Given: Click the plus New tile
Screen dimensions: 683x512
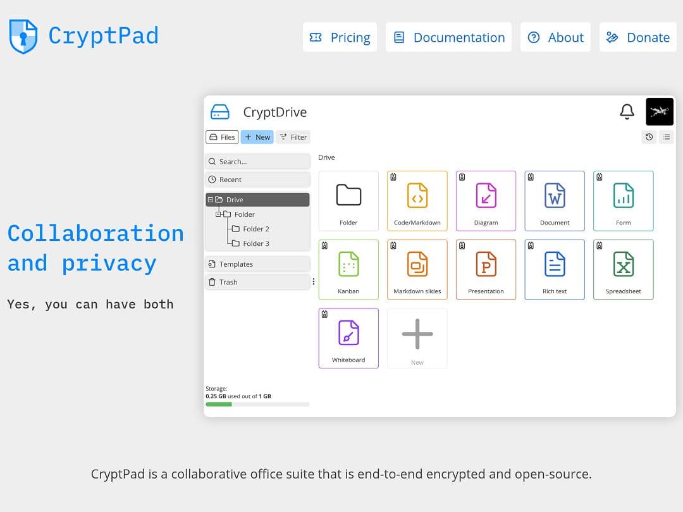Looking at the screenshot, I should tap(417, 338).
